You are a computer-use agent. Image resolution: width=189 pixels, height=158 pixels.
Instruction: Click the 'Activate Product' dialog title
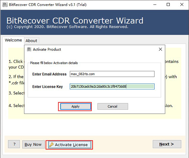47,49
